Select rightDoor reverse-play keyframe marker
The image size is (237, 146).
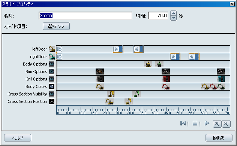pyautogui.click(x=192, y=57)
